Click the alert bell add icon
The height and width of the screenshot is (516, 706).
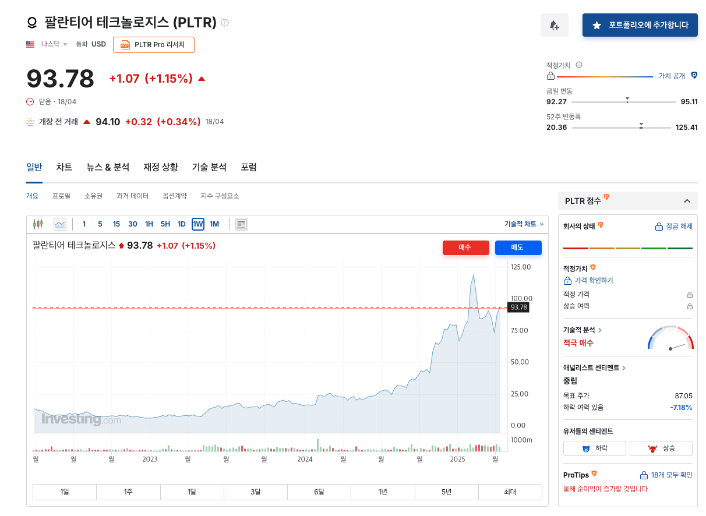554,25
